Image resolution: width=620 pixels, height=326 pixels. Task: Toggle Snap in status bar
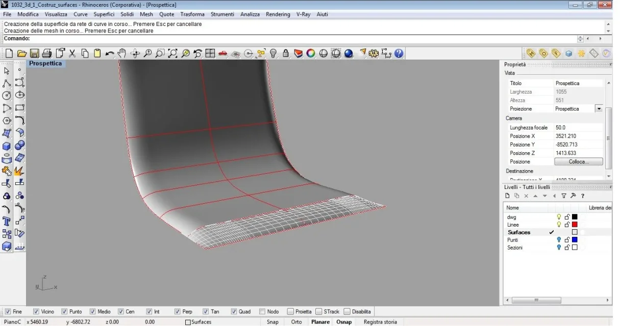click(272, 322)
